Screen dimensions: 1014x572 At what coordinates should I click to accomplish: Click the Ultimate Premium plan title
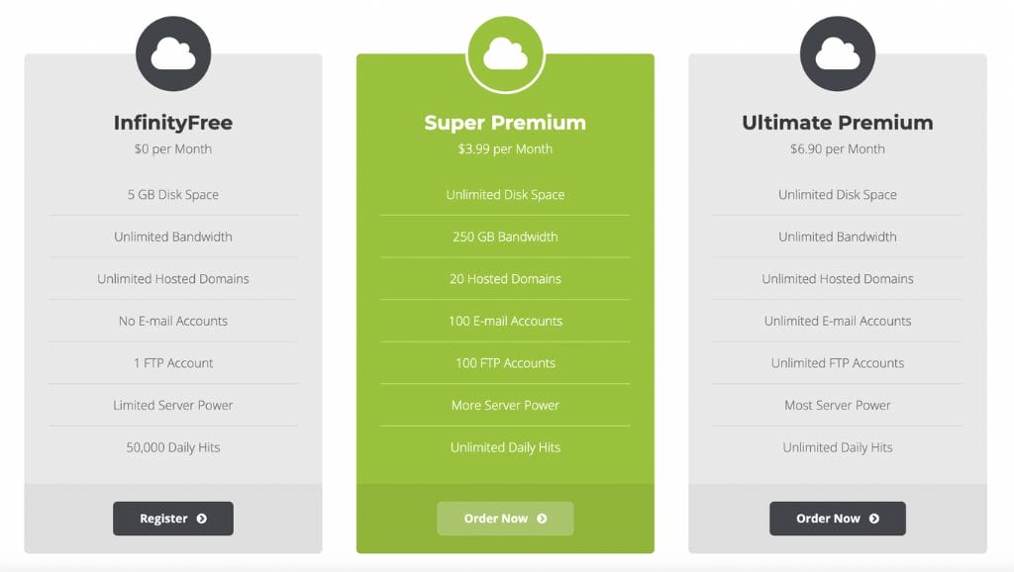[838, 123]
